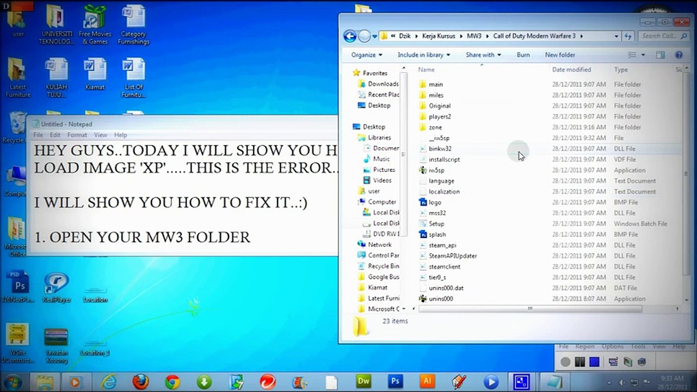Toggle the Explorer preview pane

(660, 55)
